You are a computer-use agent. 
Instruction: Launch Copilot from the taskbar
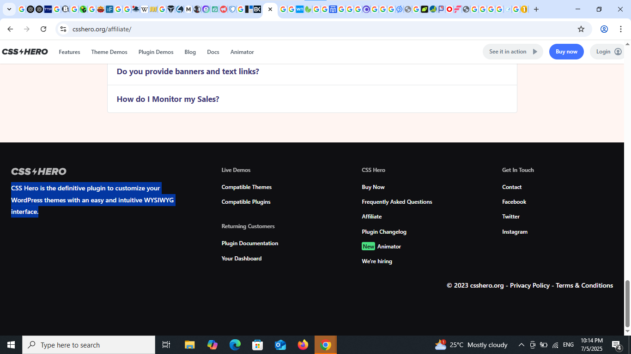(x=212, y=345)
